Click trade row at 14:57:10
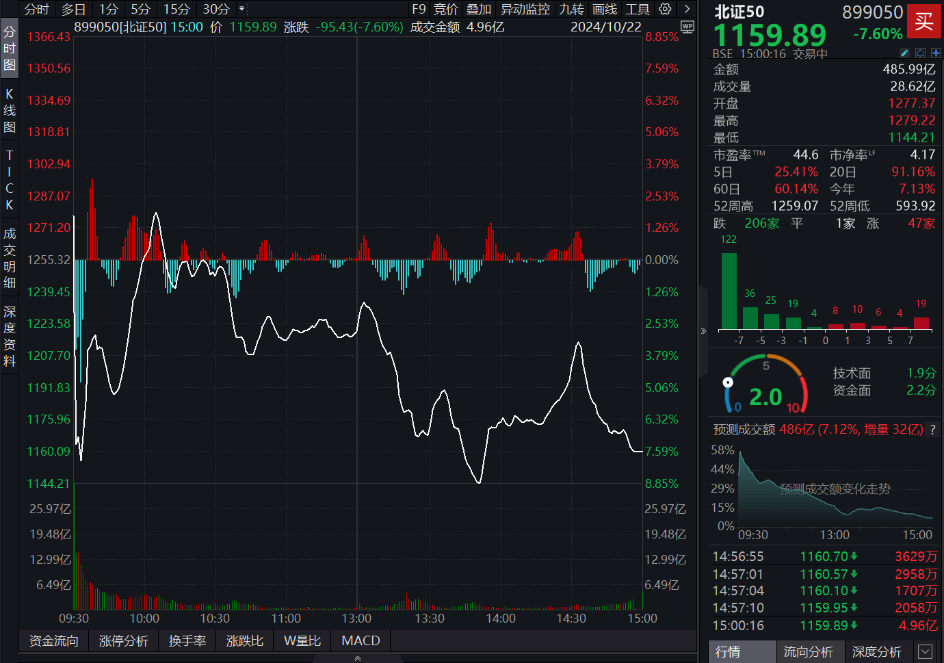This screenshot has width=944, height=663. 824,608
